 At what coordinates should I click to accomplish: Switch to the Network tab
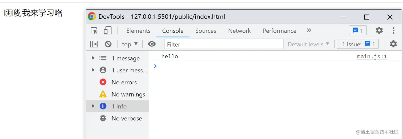point(239,31)
